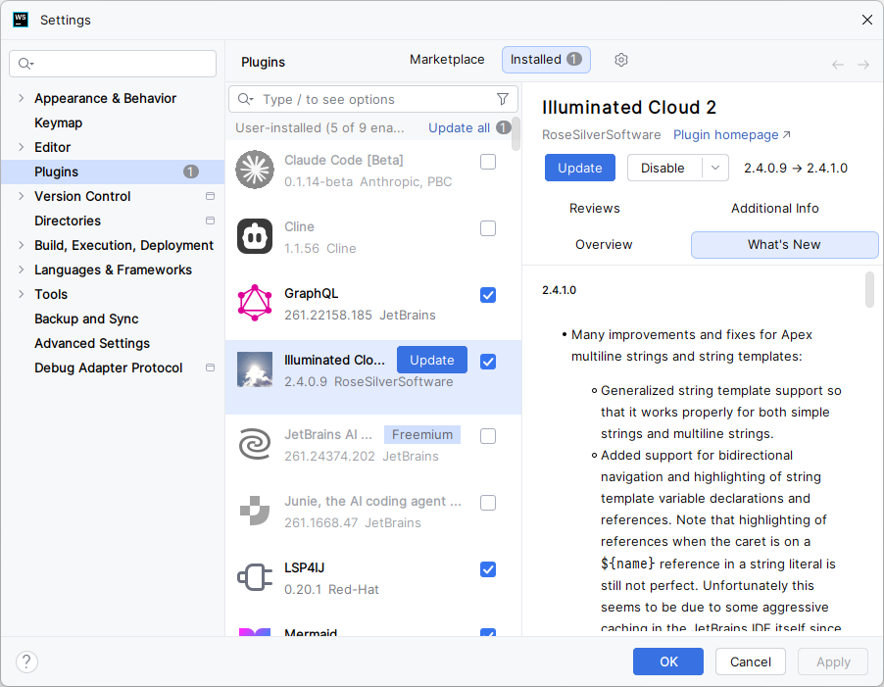This screenshot has width=884, height=687.
Task: Expand the Appearance & Behavior tree node
Action: 21,98
